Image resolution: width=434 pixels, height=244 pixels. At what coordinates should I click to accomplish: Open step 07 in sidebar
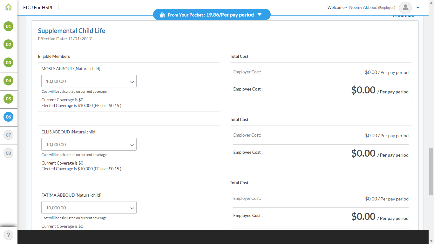tap(9, 135)
